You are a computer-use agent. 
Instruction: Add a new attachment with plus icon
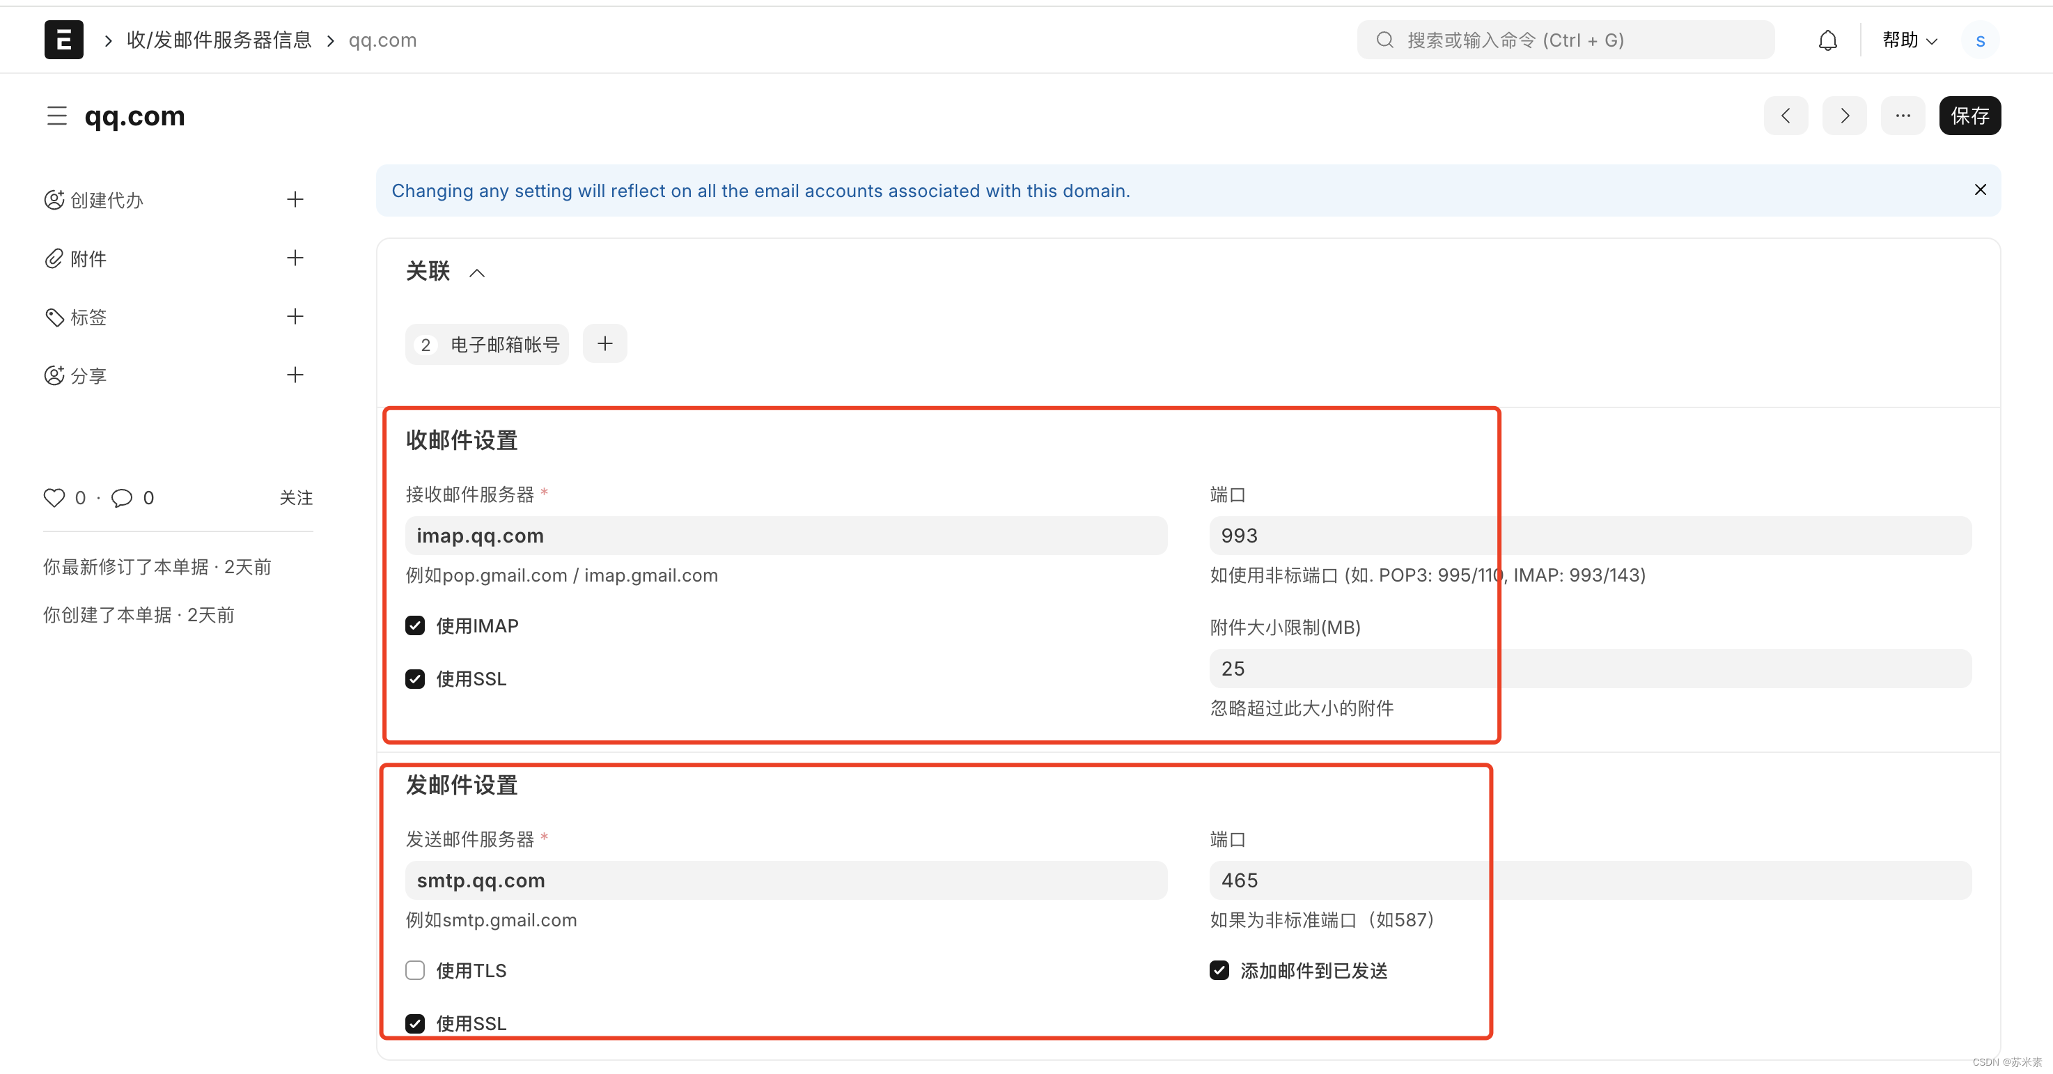pos(295,258)
